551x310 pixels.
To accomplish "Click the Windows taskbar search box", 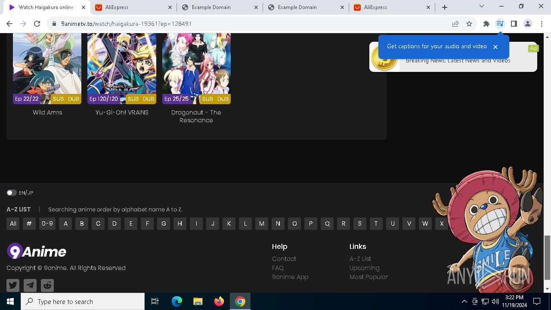I will (83, 301).
